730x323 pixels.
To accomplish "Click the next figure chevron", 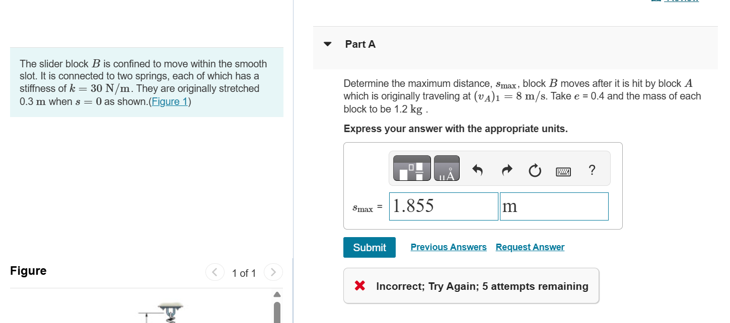I will click(273, 272).
